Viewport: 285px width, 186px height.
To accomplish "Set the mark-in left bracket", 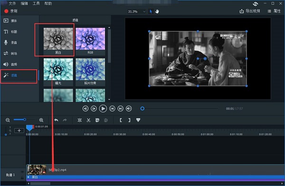I will point(121,120).
